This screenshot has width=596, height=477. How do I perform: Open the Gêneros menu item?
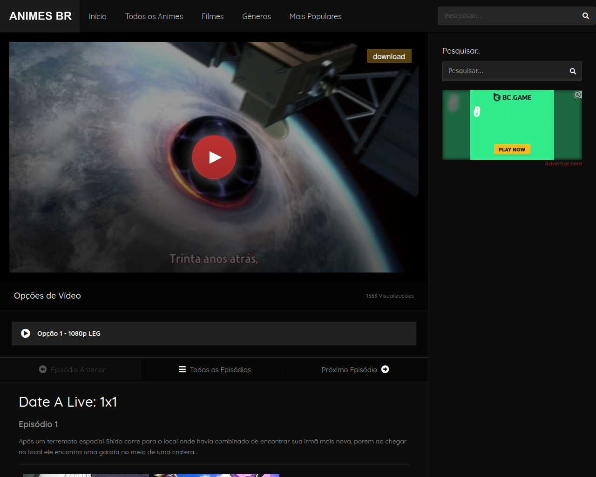(x=257, y=16)
